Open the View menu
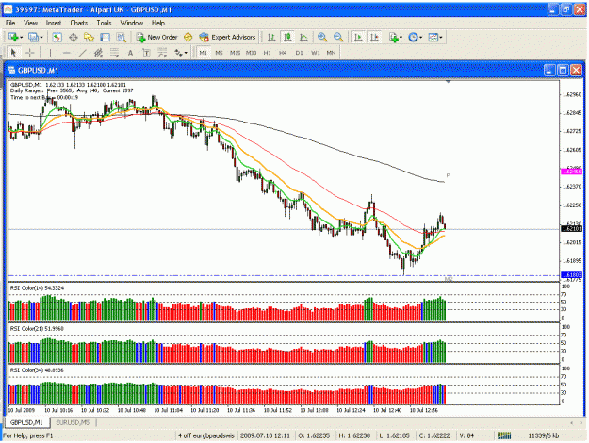Screen dimensions: 589x443 [x=30, y=23]
